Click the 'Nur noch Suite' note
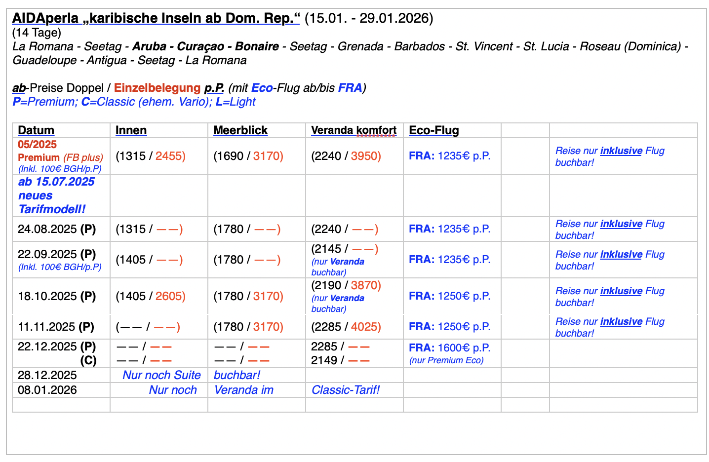 point(161,375)
